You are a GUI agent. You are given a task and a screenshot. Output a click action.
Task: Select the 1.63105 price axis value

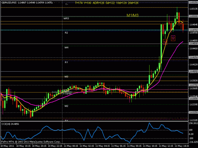click(193, 120)
